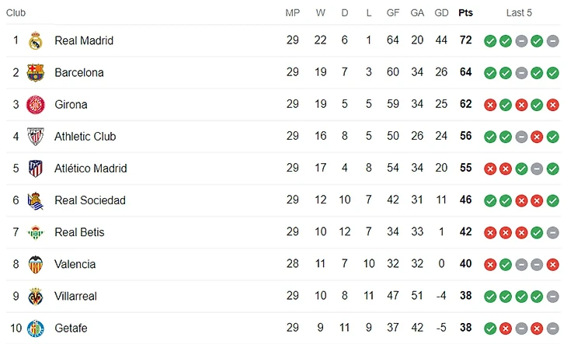
Task: Click Real Madrid's last draw icon
Action: click(x=552, y=41)
